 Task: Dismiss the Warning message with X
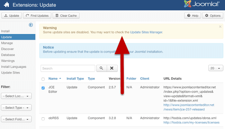coord(220,27)
